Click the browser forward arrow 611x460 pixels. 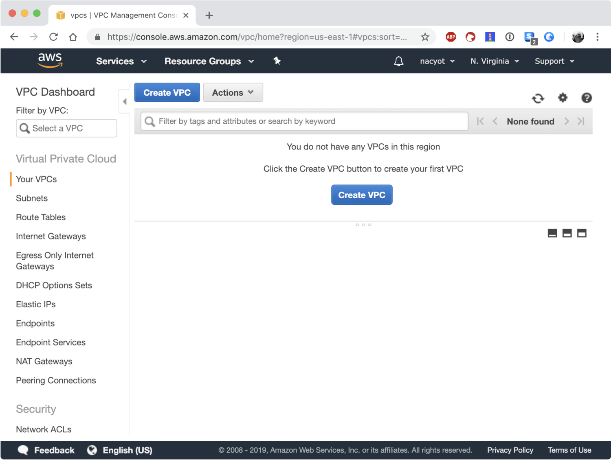point(34,37)
